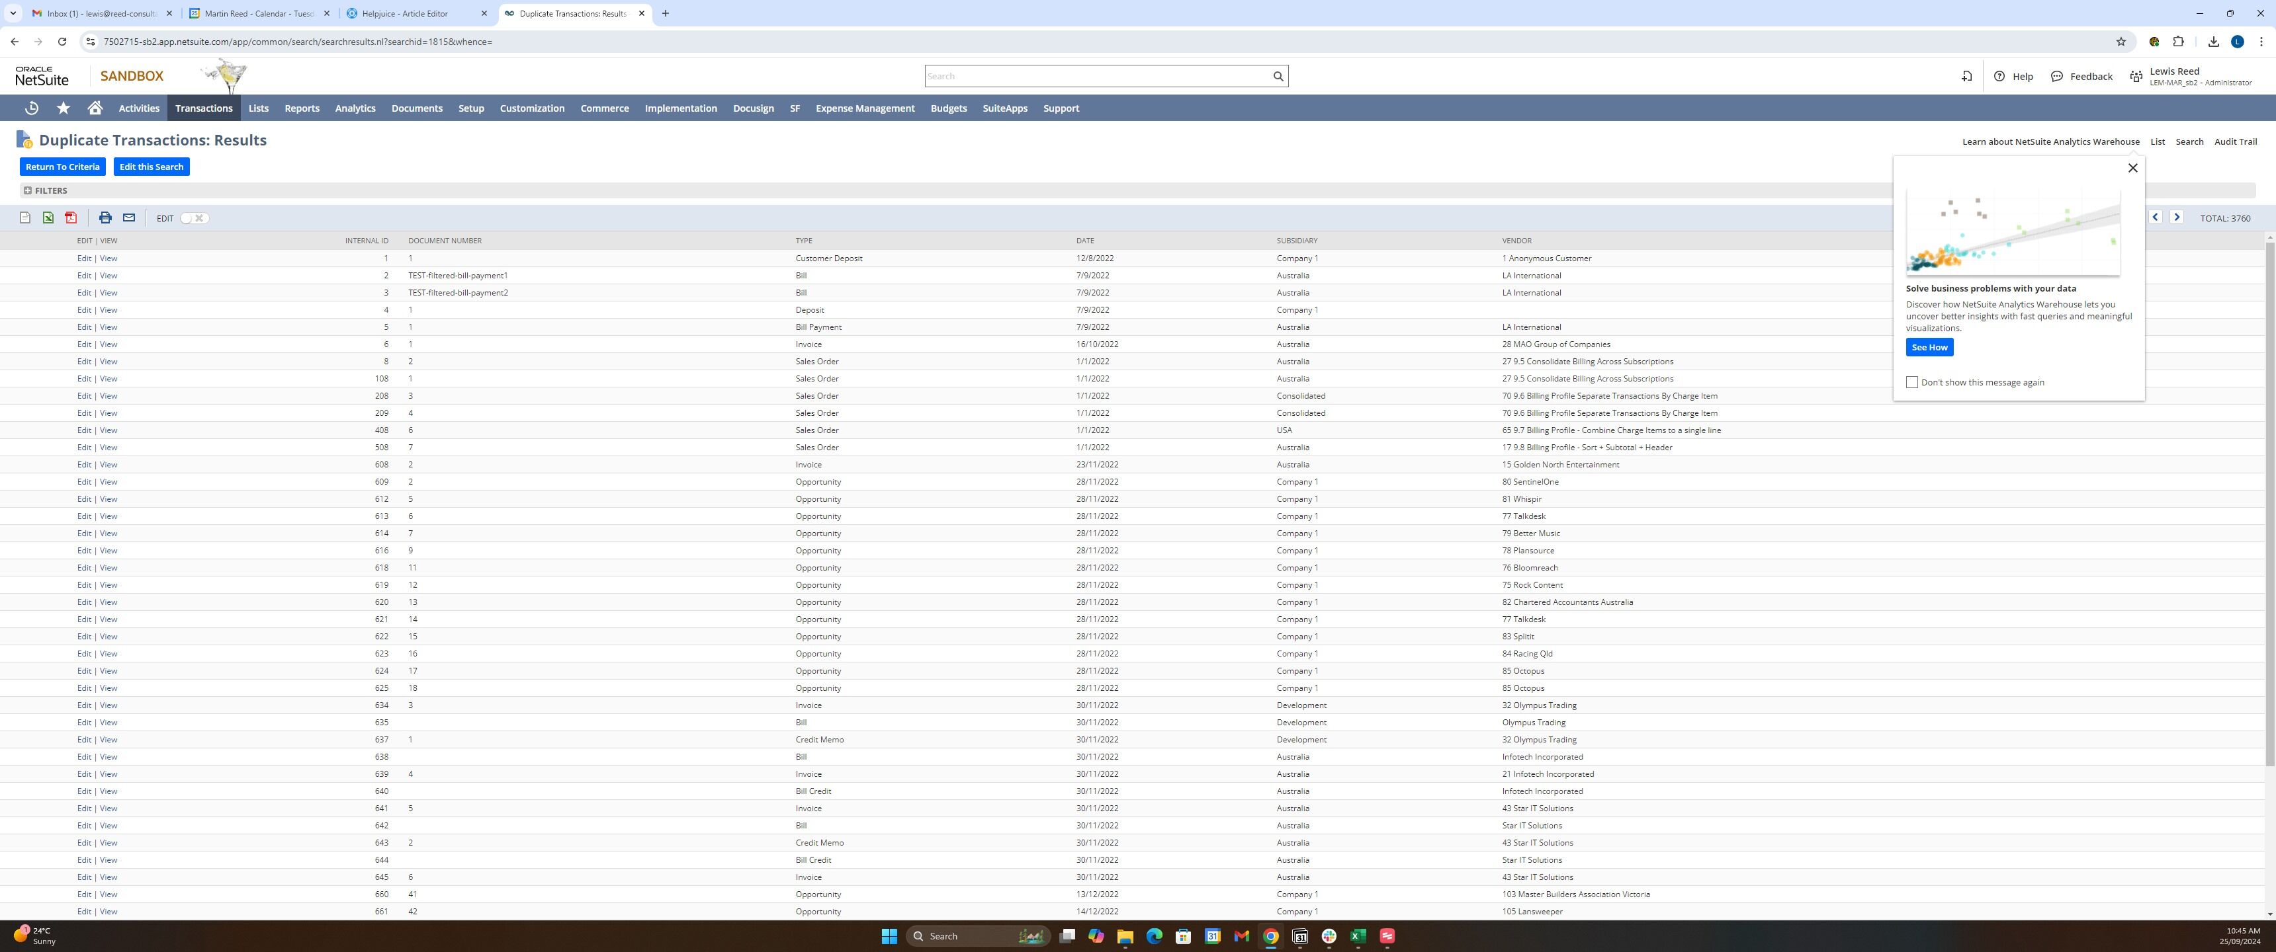Click the Edit this Search button
This screenshot has height=952, width=2276.
pyautogui.click(x=151, y=167)
